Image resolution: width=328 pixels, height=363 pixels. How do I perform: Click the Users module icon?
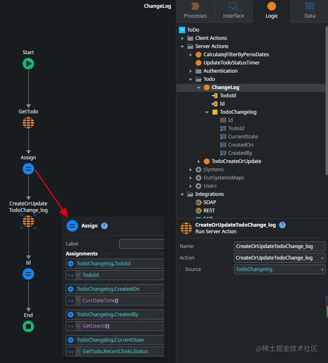tap(199, 186)
